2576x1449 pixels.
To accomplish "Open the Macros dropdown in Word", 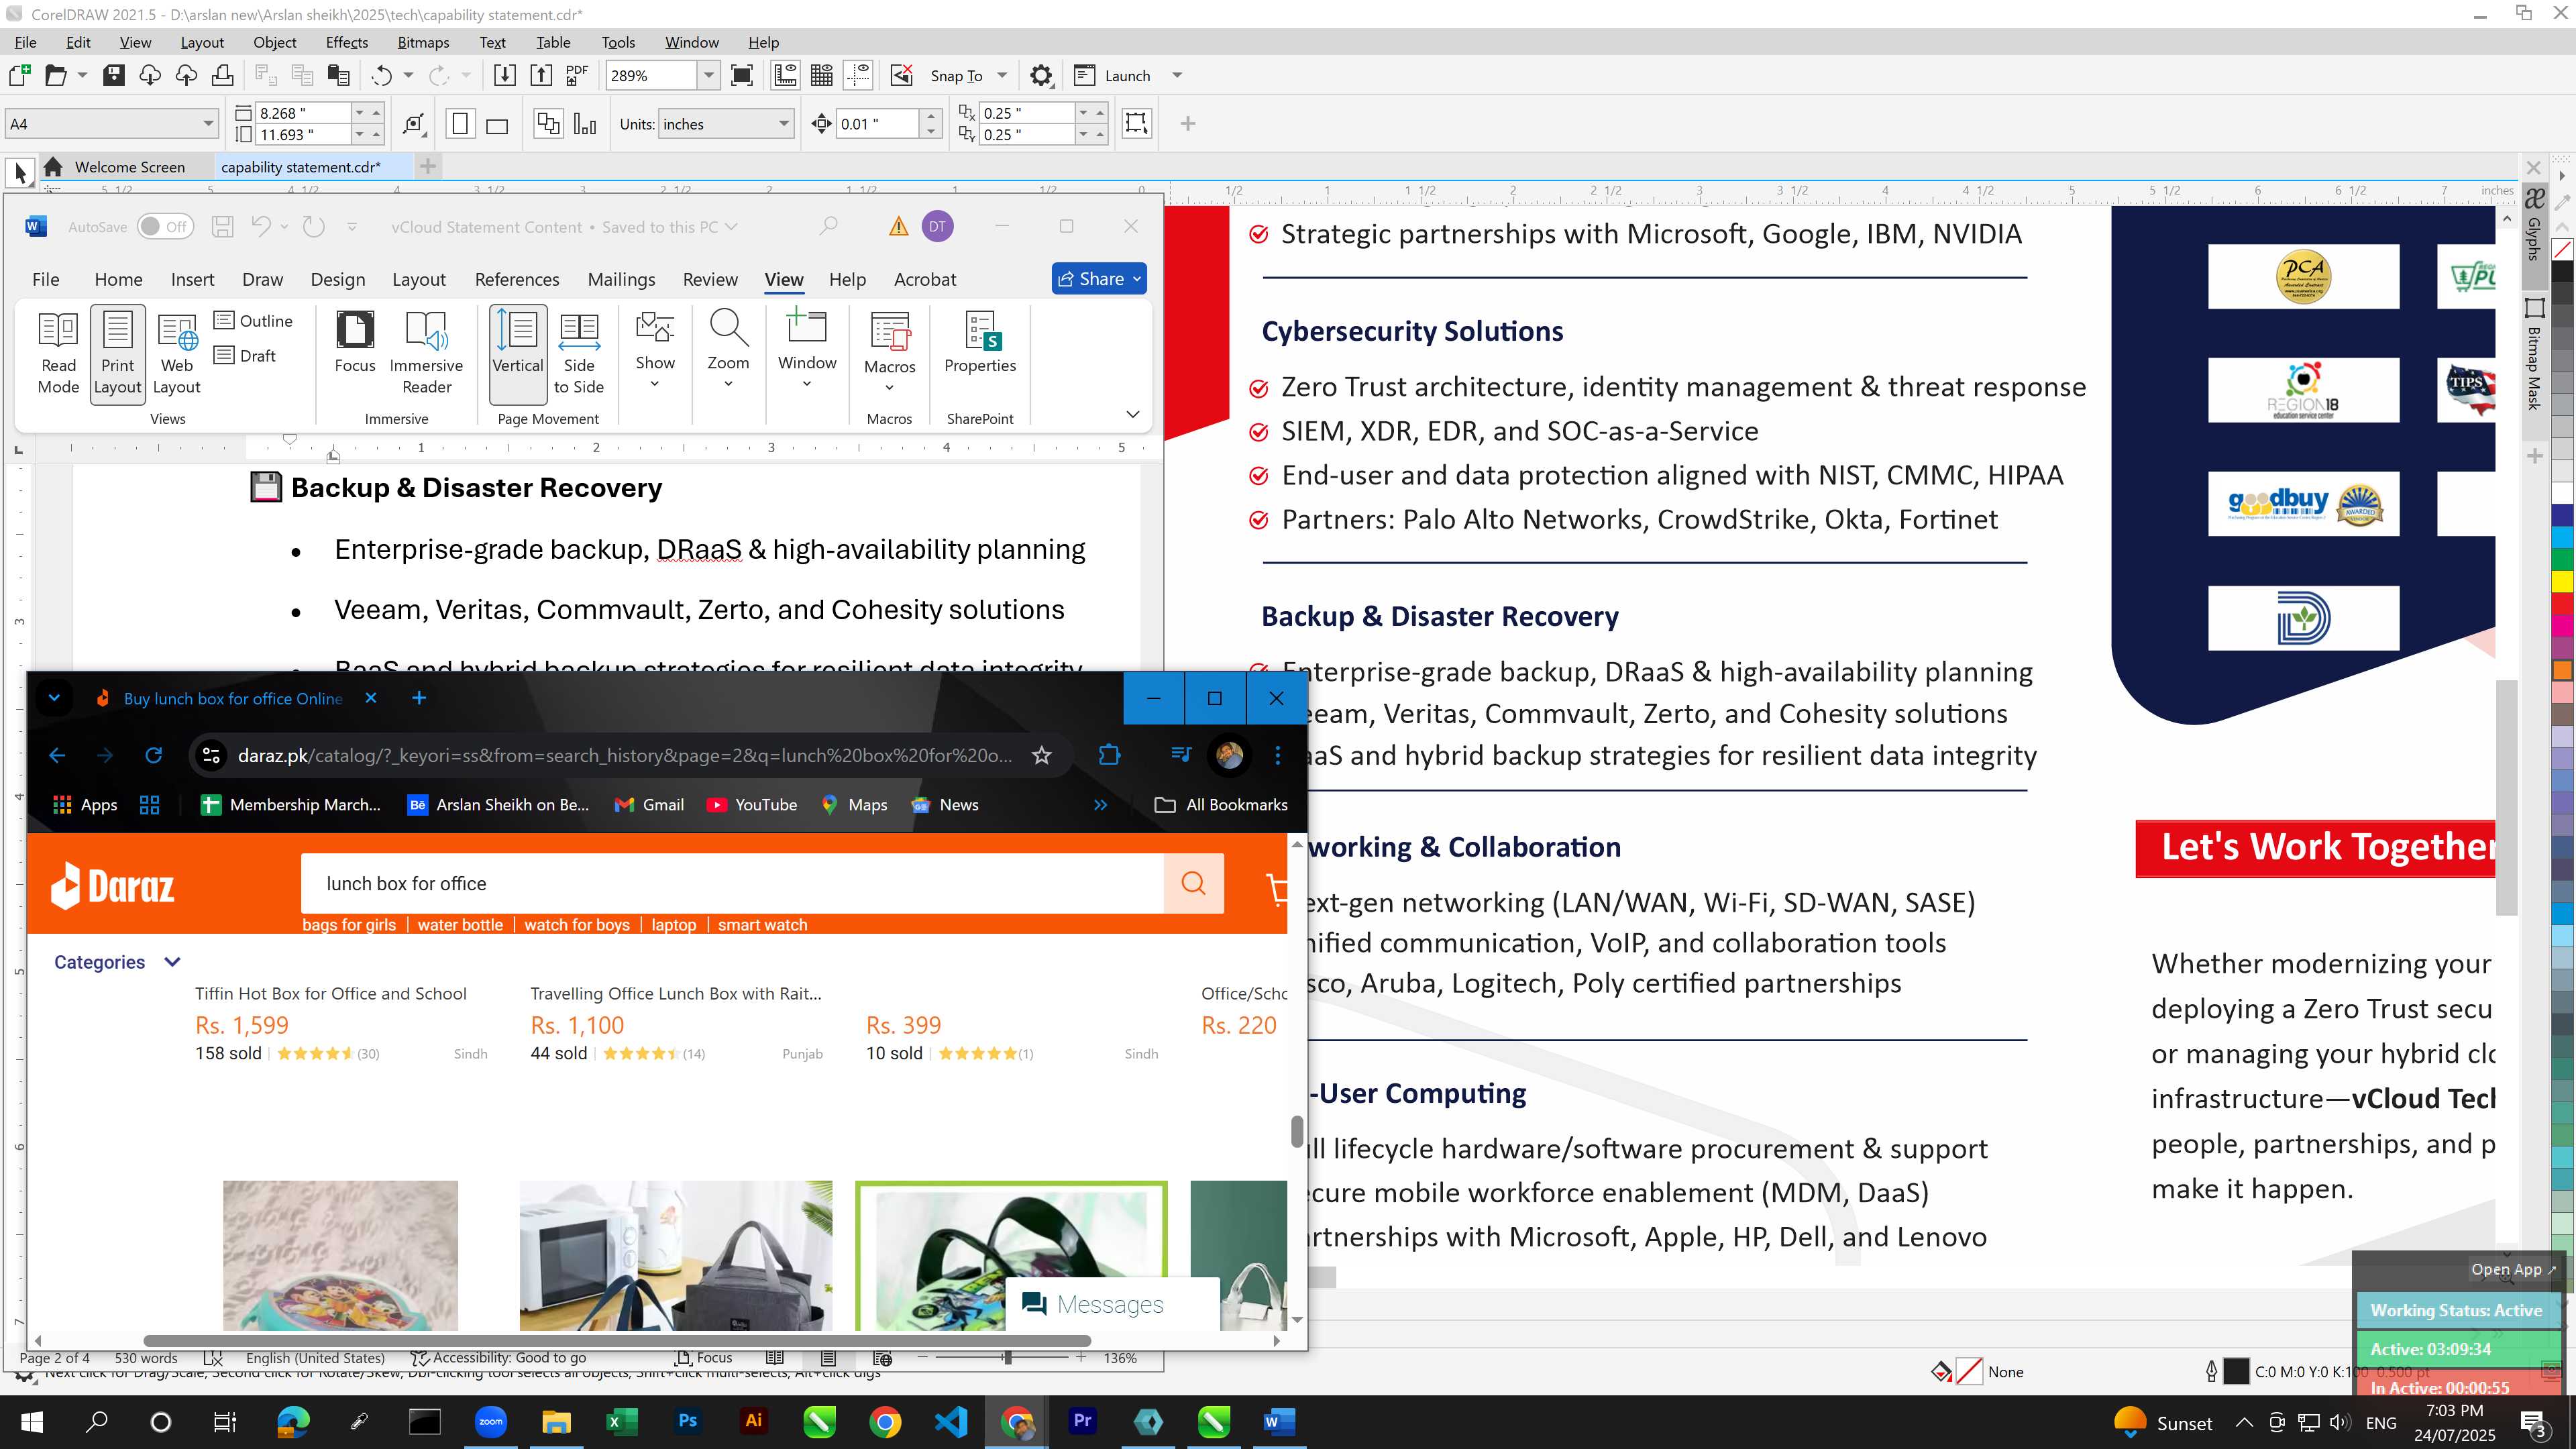I will pos(889,352).
